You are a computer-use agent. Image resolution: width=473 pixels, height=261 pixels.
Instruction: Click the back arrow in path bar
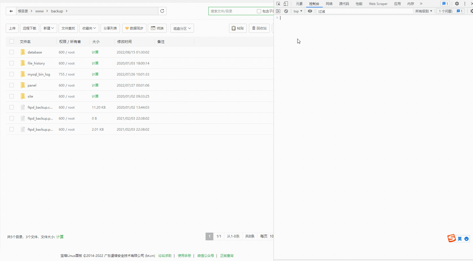11,11
